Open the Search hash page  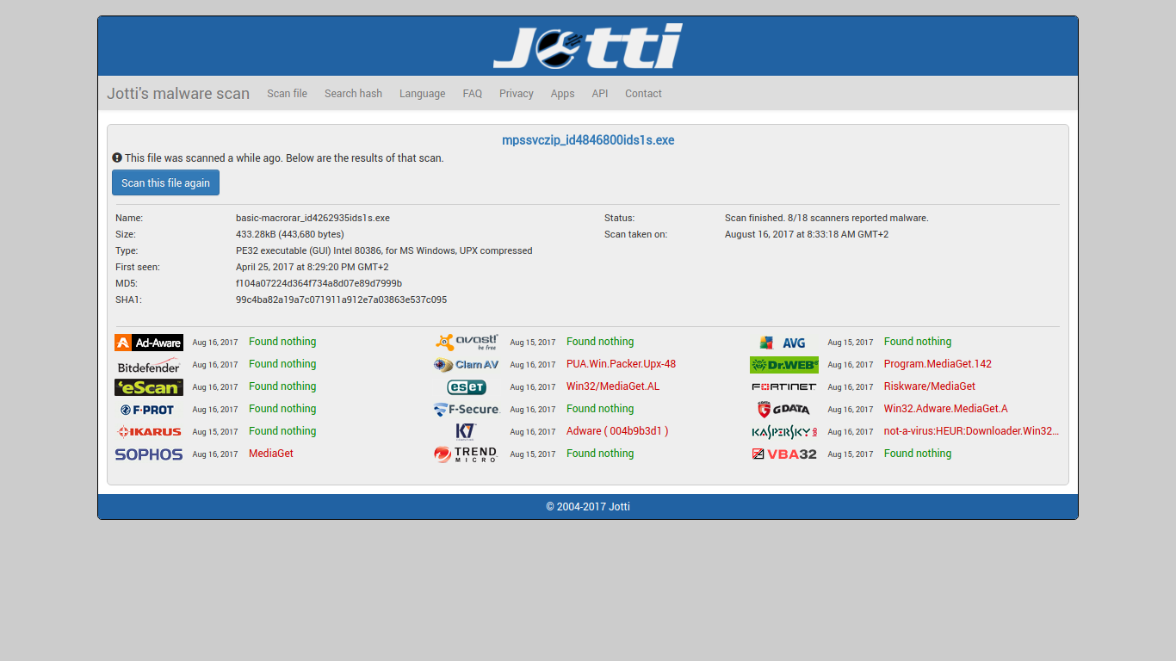(x=353, y=94)
